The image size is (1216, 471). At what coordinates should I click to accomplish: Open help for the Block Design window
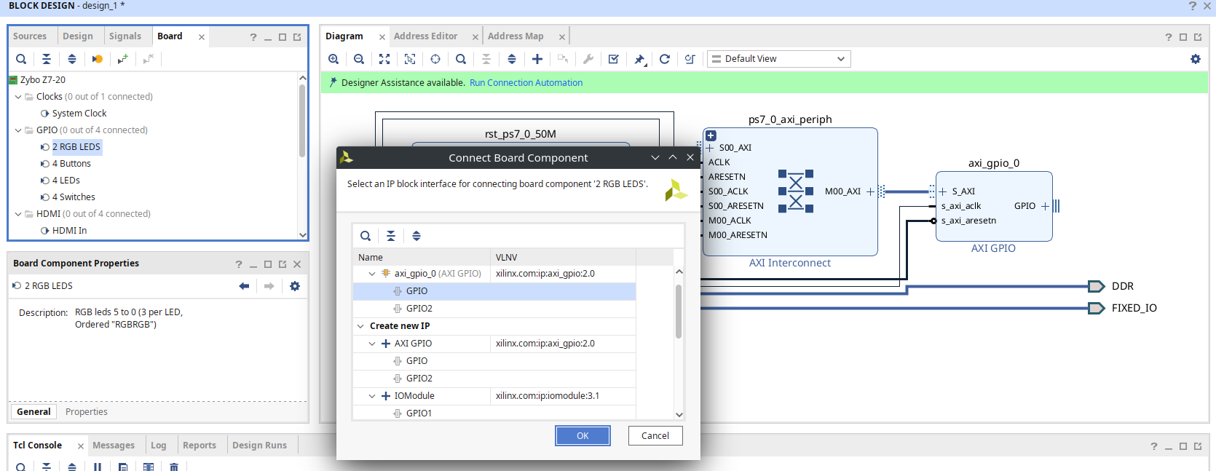click(x=1193, y=6)
